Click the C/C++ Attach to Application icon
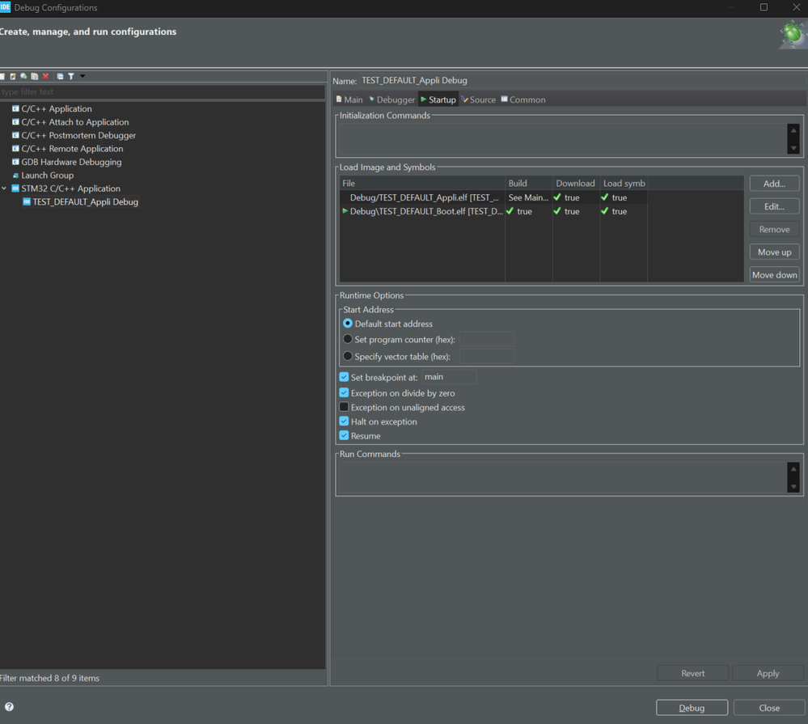This screenshot has height=724, width=808. (x=15, y=122)
